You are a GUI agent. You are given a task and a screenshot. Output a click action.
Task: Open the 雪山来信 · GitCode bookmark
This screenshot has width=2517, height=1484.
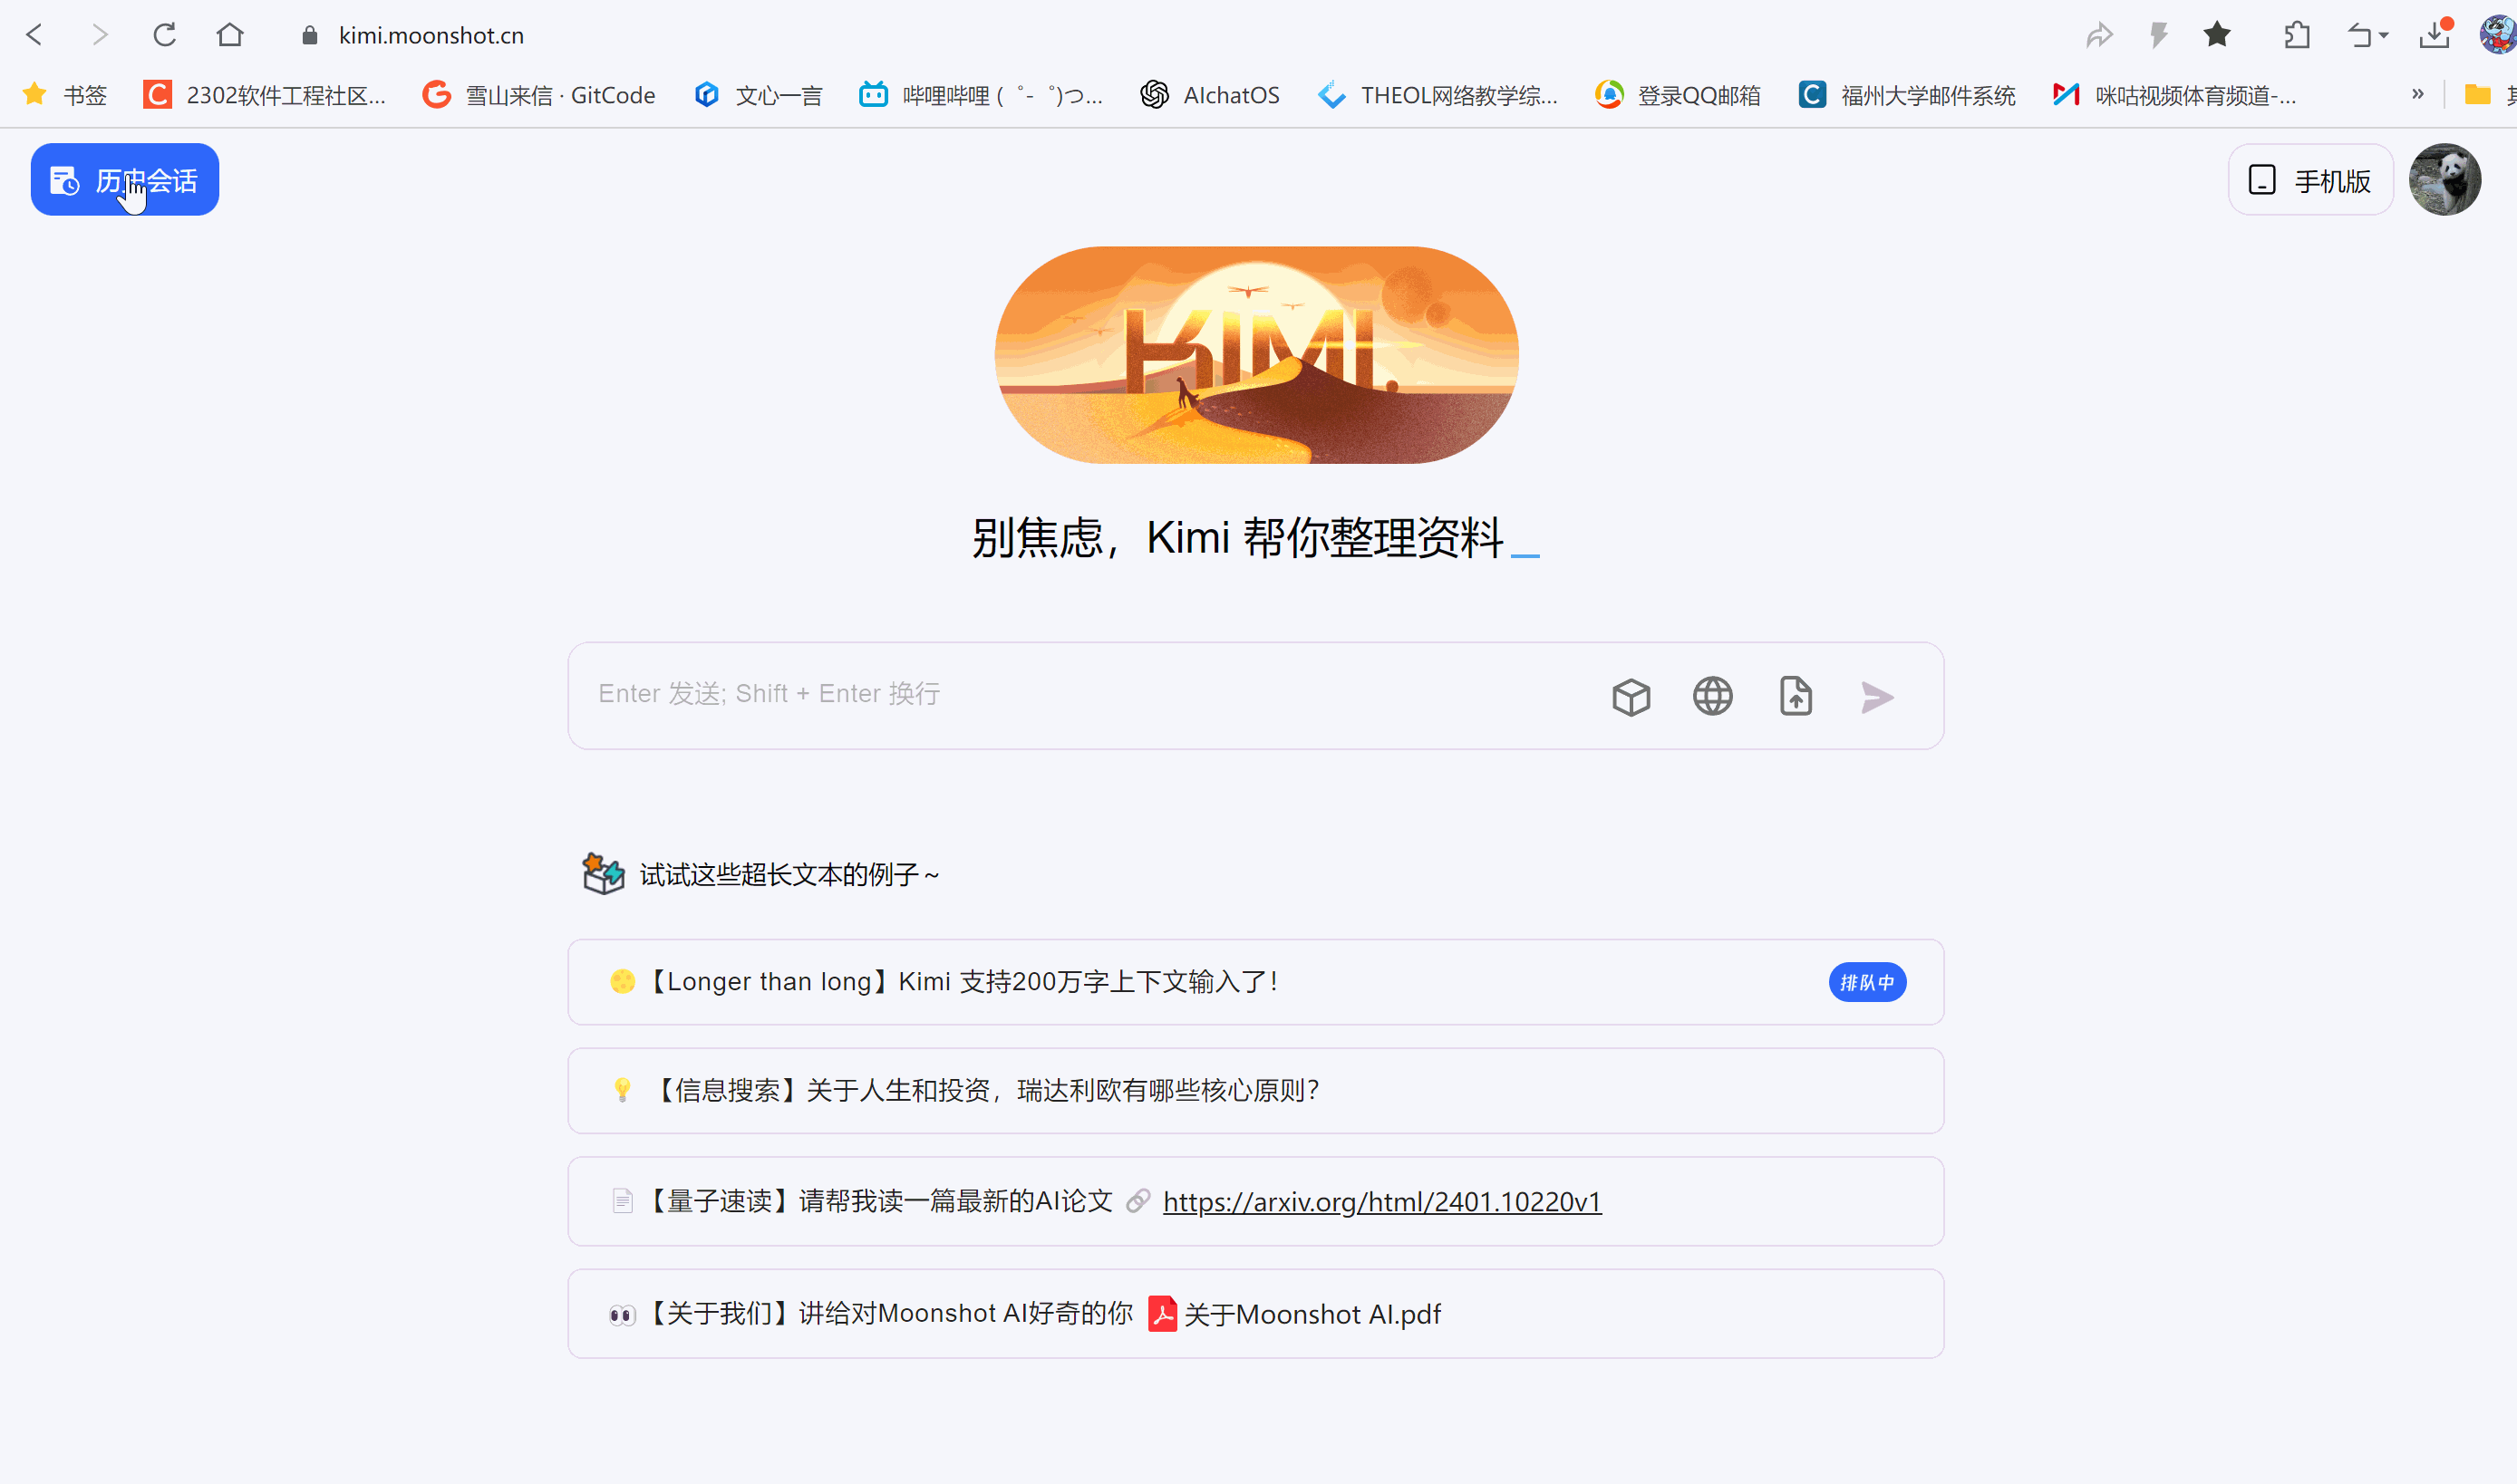[538, 95]
